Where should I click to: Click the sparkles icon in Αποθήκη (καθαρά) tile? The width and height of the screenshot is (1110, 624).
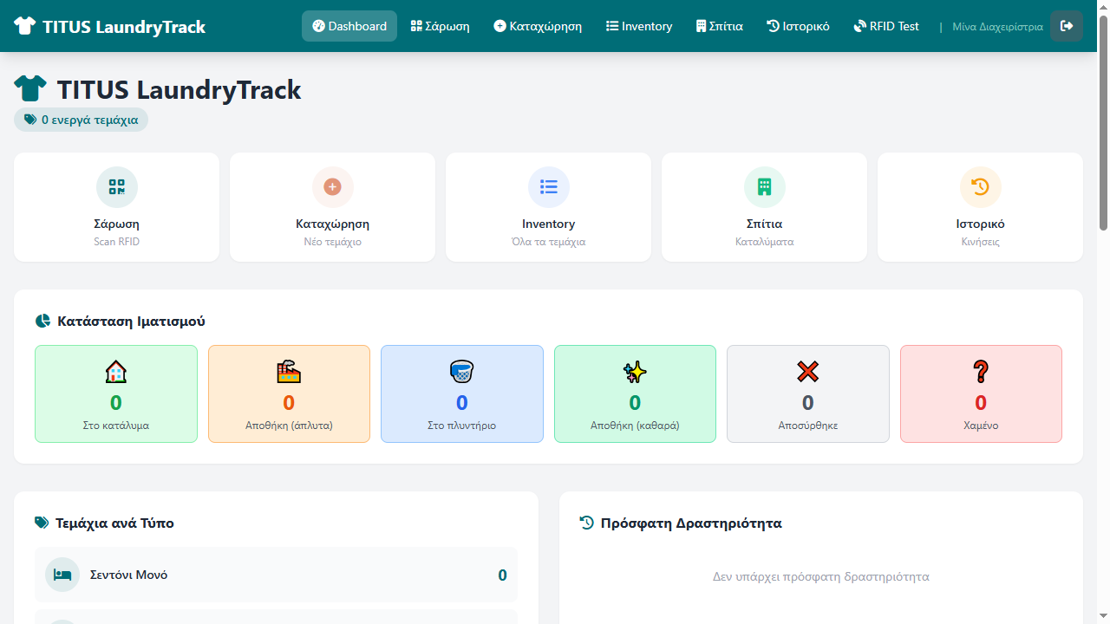point(635,372)
